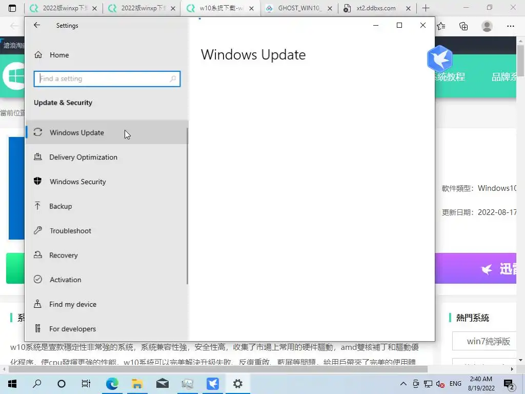Click the search magnifier in Find a setting
Screen dimensions: 525x394
point(173,78)
